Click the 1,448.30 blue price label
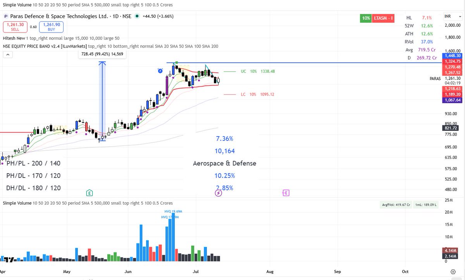The height and width of the screenshot is (280, 465). (452, 55)
